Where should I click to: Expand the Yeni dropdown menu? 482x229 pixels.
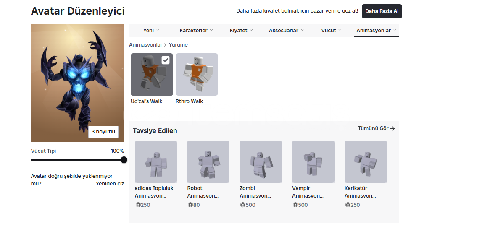tap(151, 31)
